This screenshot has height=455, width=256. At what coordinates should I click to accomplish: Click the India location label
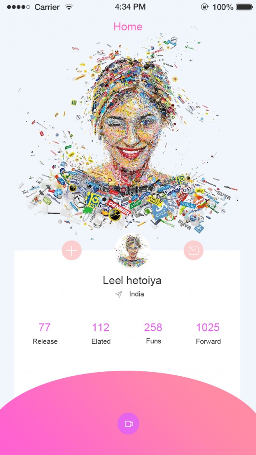point(137,294)
